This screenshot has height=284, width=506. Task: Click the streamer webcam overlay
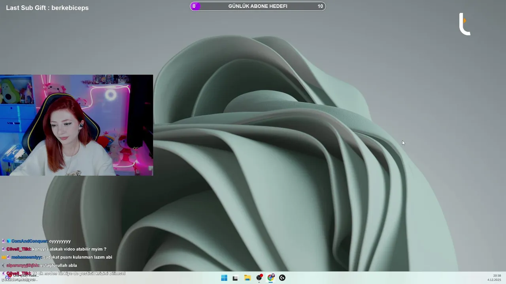point(76,125)
